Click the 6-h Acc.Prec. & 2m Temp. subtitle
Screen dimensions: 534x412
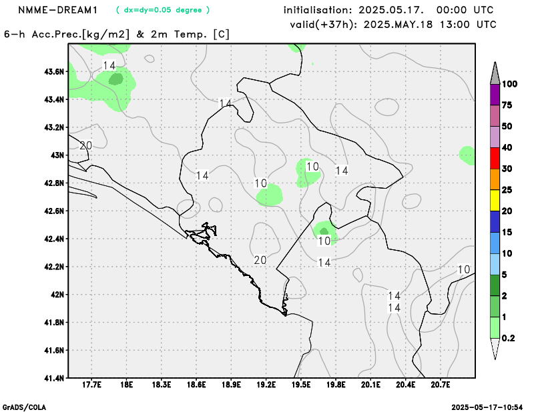pyautogui.click(x=117, y=35)
